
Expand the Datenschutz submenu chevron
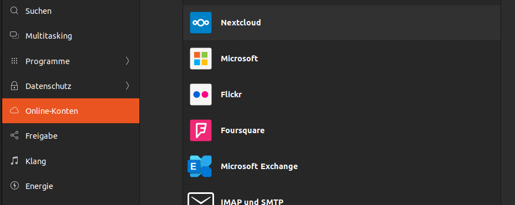coord(127,86)
